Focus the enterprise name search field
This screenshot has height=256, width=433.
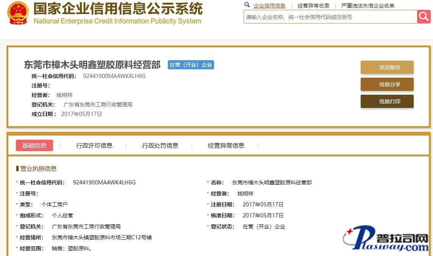(330, 17)
